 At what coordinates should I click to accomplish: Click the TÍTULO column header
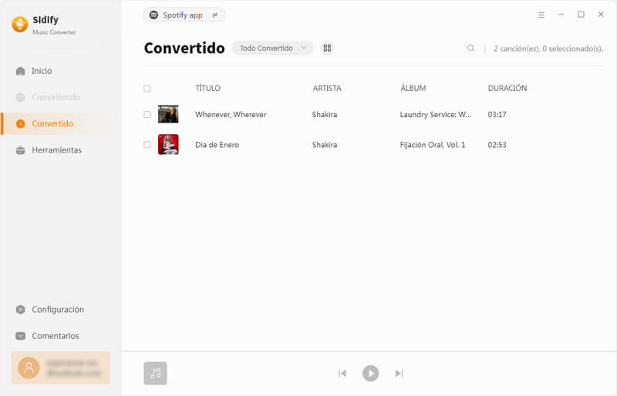[x=207, y=88]
